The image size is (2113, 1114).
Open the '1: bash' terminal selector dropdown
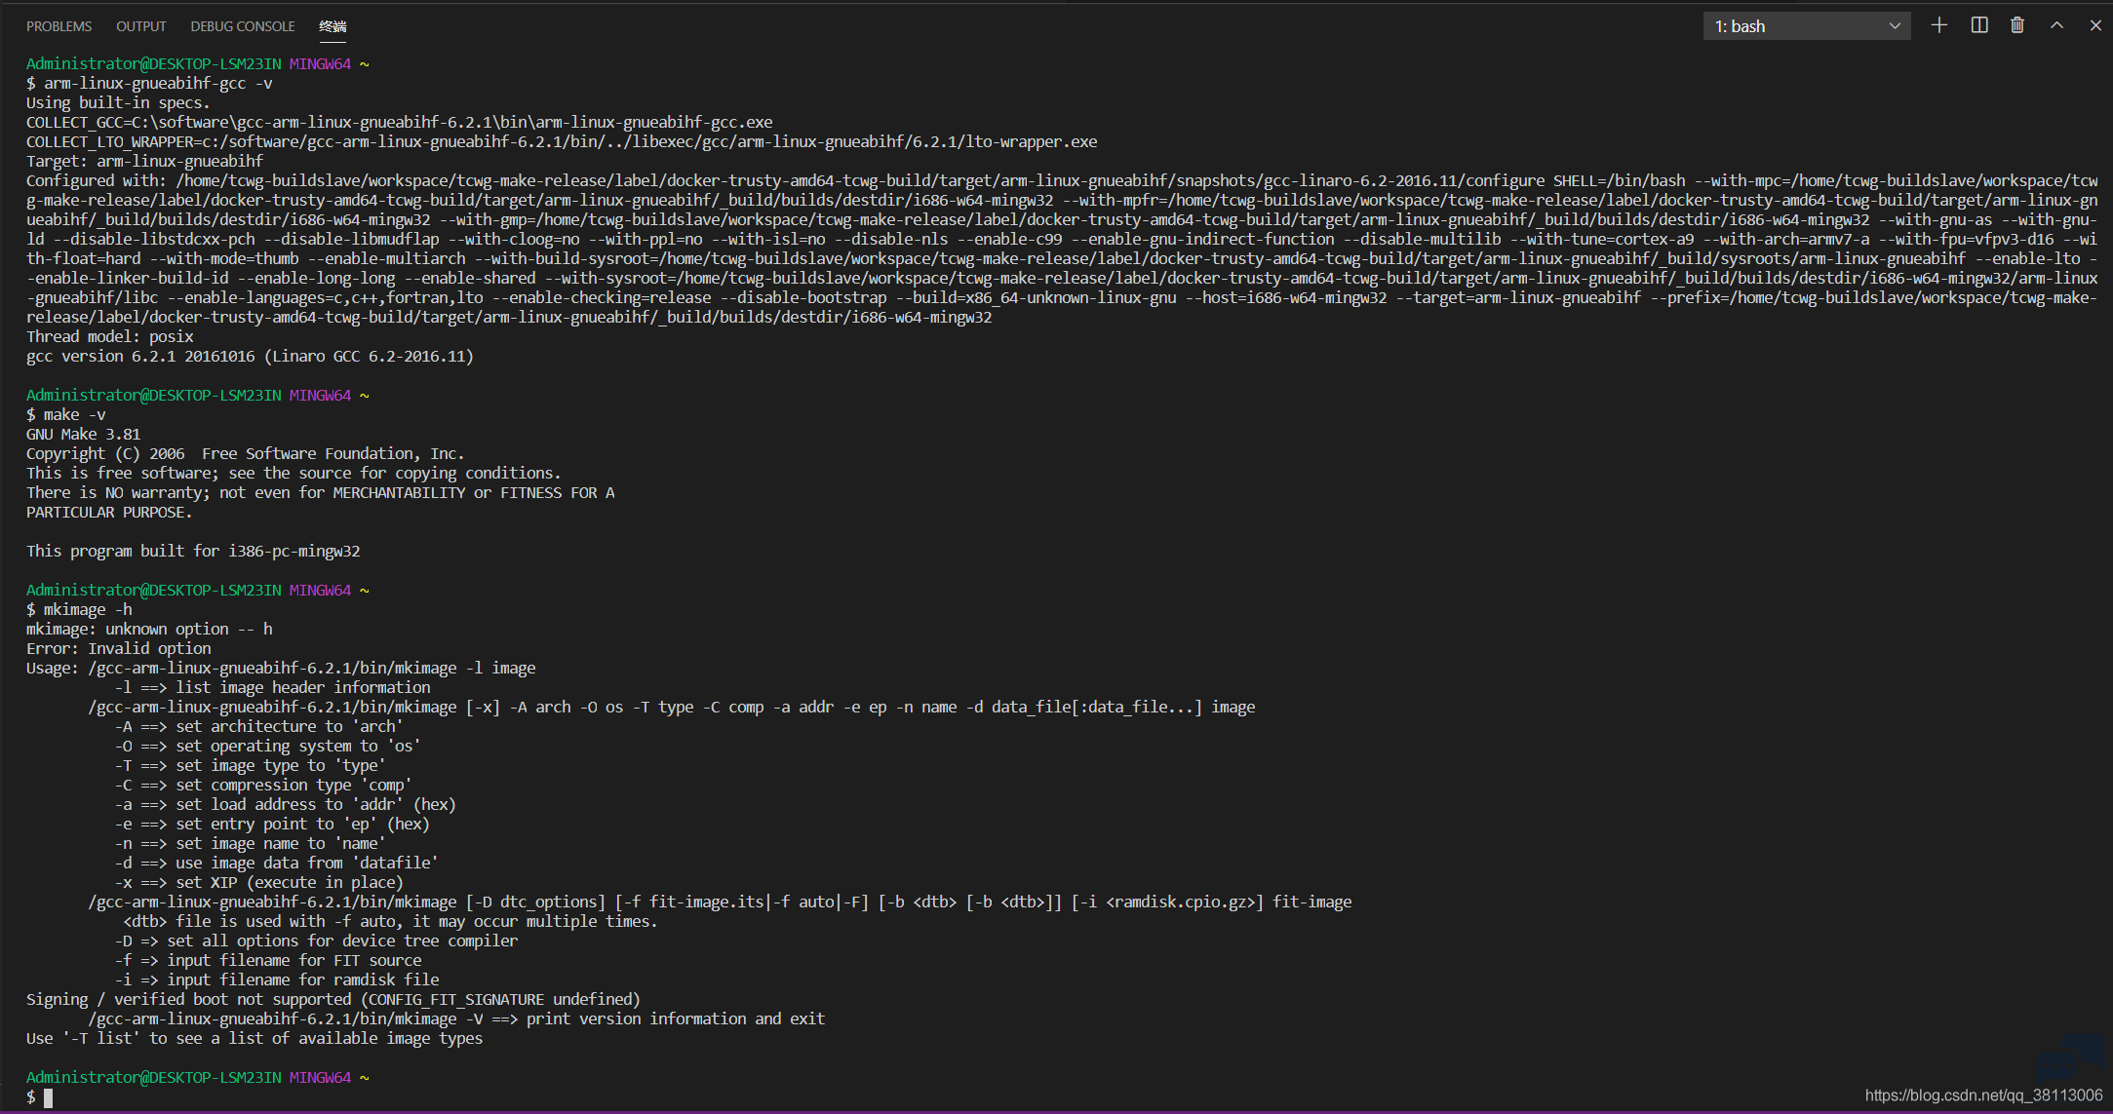pos(1807,26)
